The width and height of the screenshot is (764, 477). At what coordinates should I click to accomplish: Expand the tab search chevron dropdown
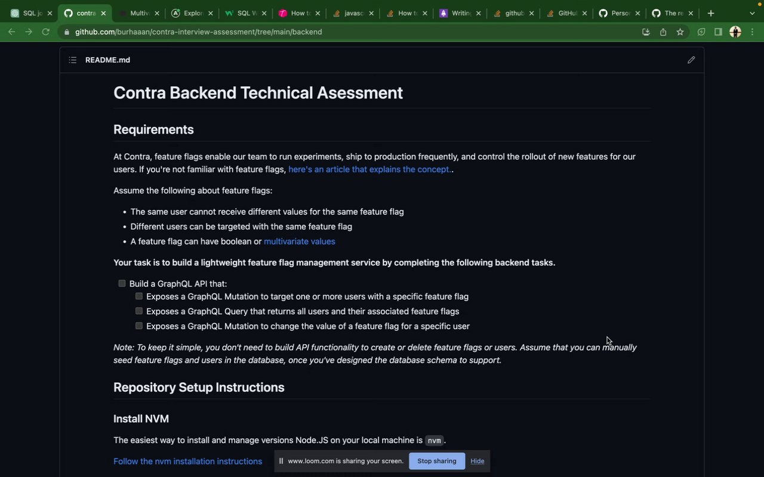[752, 13]
